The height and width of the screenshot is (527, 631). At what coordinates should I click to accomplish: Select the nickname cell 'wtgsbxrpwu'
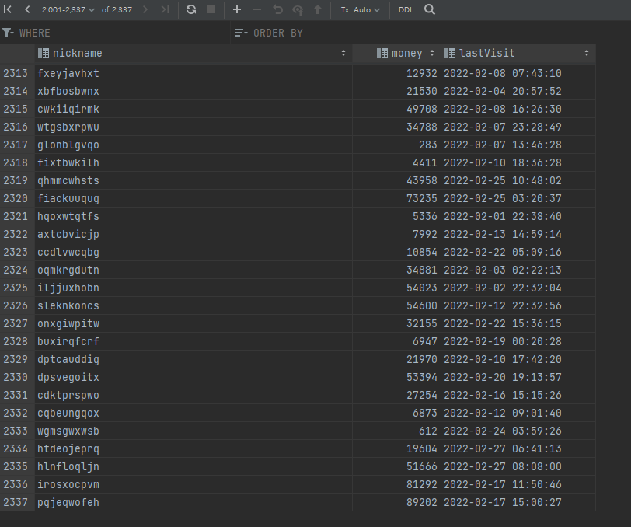pyautogui.click(x=193, y=127)
